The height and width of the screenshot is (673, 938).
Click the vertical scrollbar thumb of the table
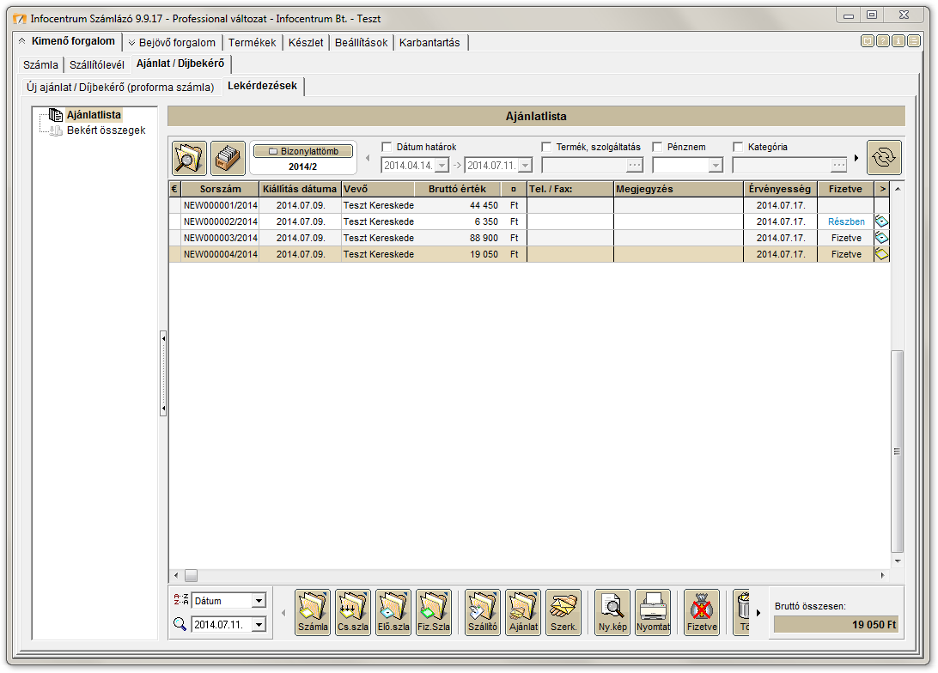click(x=898, y=452)
